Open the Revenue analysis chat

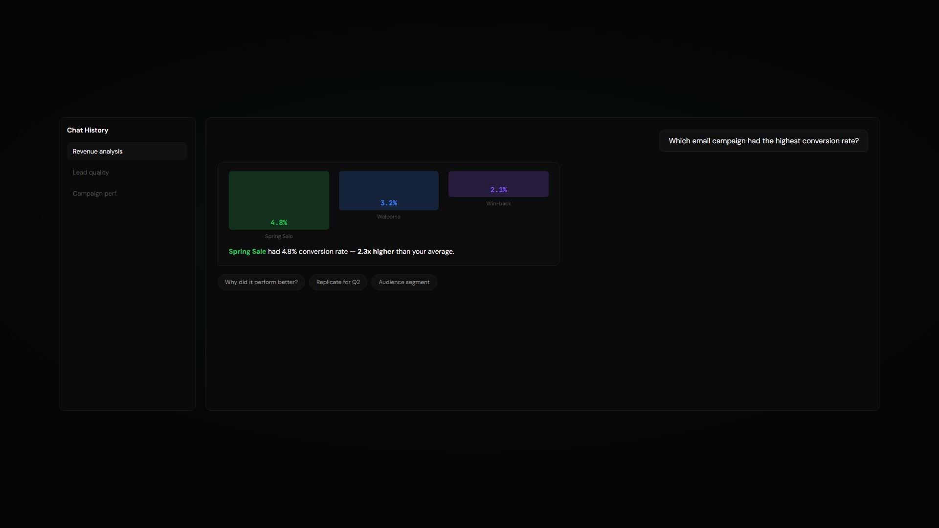[x=127, y=152]
